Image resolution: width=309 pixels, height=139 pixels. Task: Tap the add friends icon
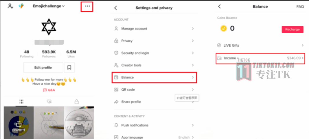[x=10, y=6]
